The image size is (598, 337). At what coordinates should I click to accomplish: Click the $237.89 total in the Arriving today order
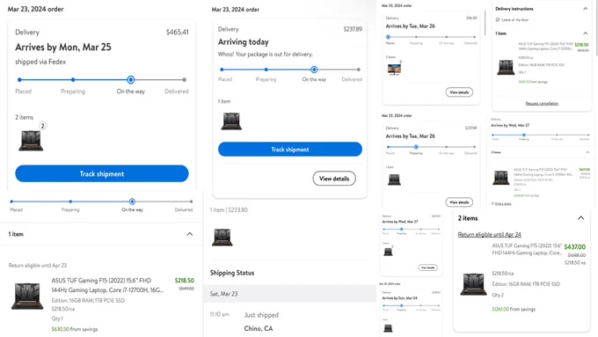(353, 29)
